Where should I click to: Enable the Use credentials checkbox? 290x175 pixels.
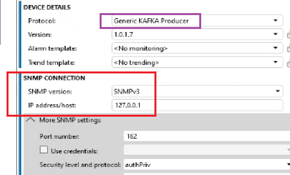point(44,150)
